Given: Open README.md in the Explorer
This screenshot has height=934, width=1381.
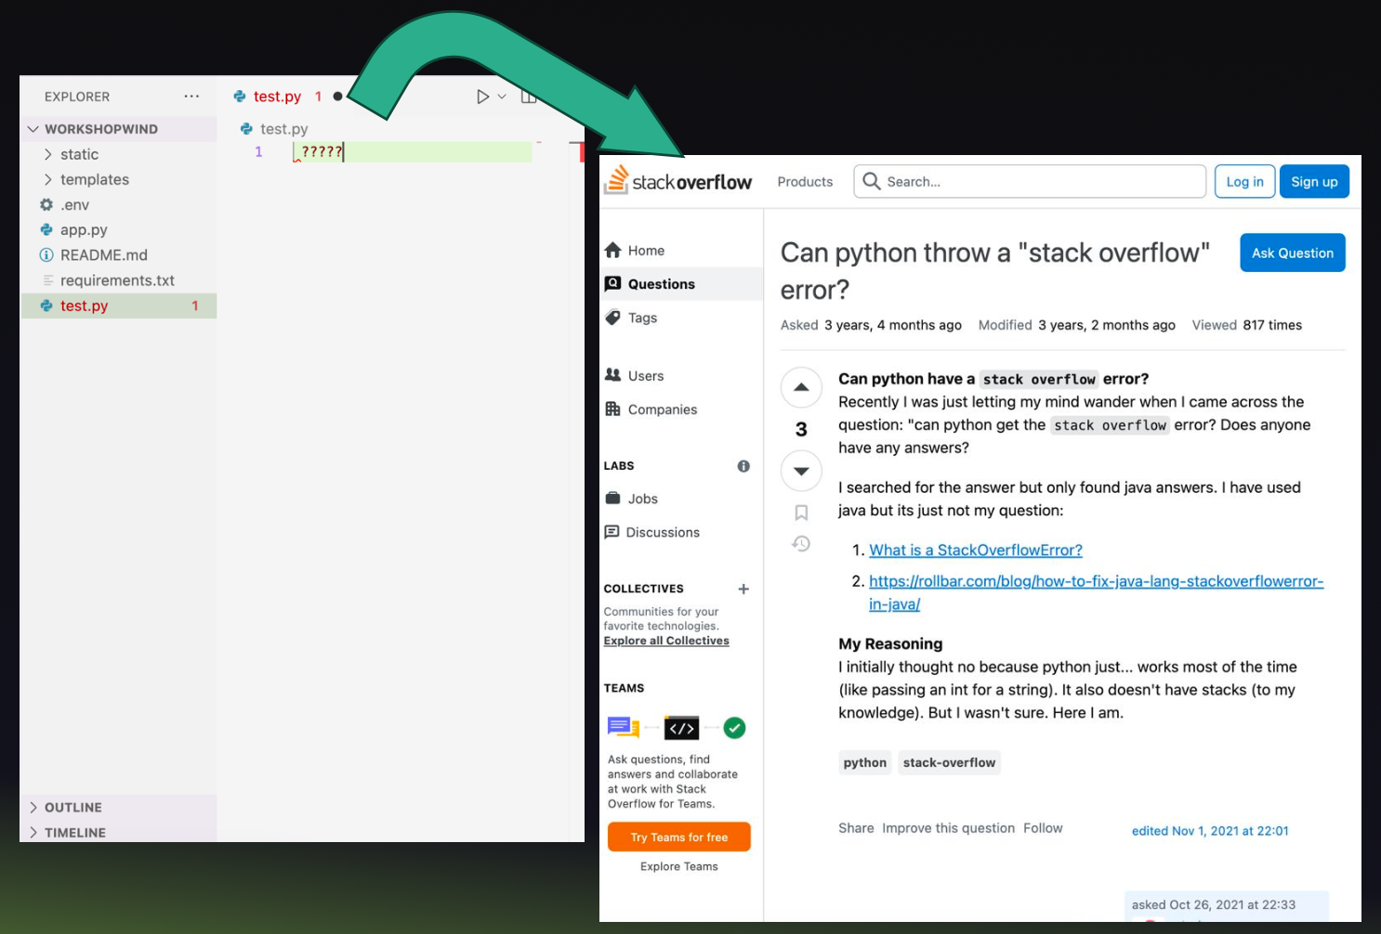Looking at the screenshot, I should [118, 254].
